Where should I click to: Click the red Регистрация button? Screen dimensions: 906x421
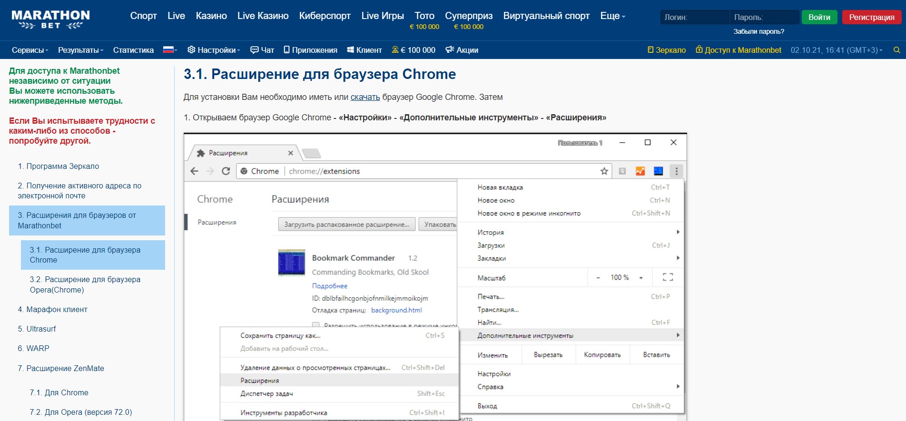pos(872,17)
